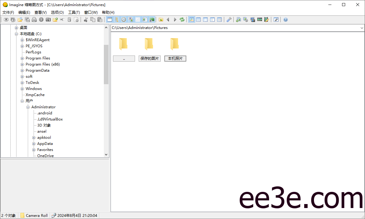
Task: Open options via the wrench icon
Action: tap(229, 20)
